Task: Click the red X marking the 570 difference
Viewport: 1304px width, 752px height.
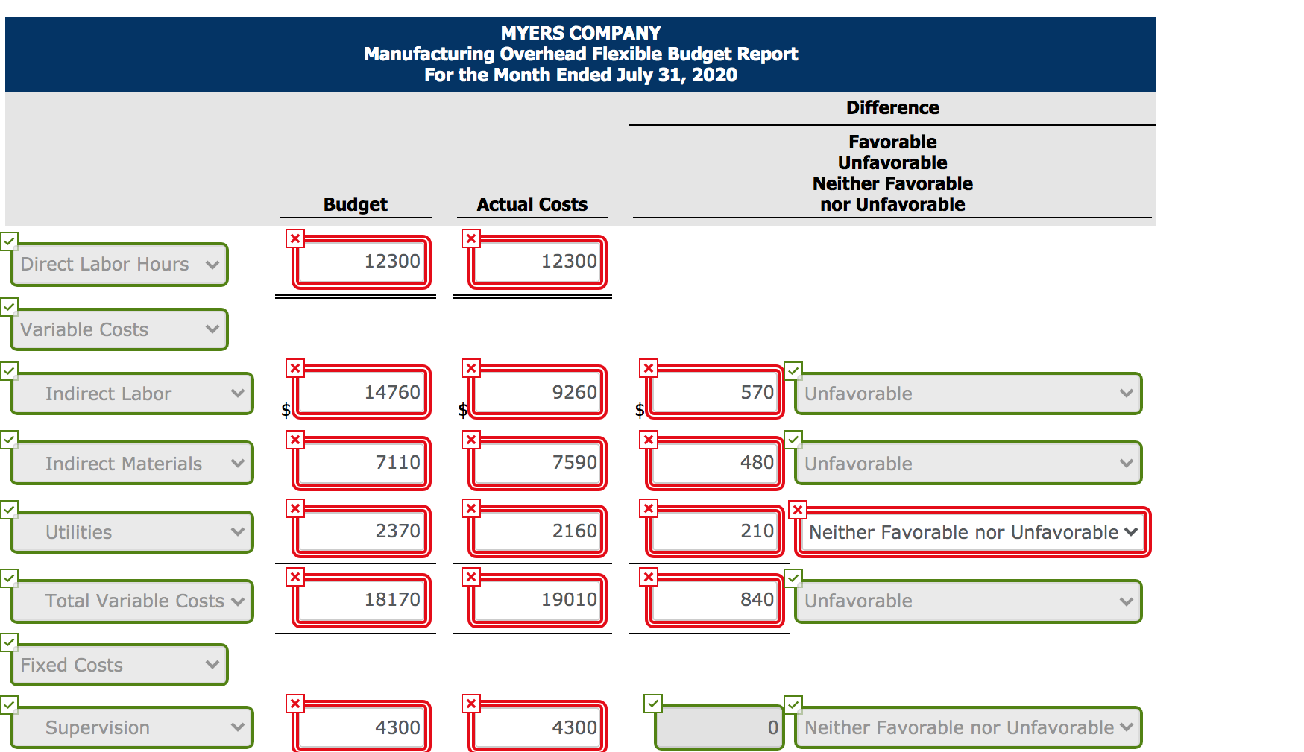Action: pos(649,368)
